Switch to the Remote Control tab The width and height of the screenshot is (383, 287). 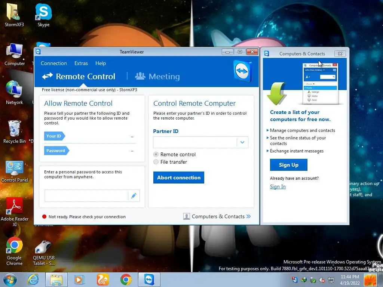pos(79,76)
